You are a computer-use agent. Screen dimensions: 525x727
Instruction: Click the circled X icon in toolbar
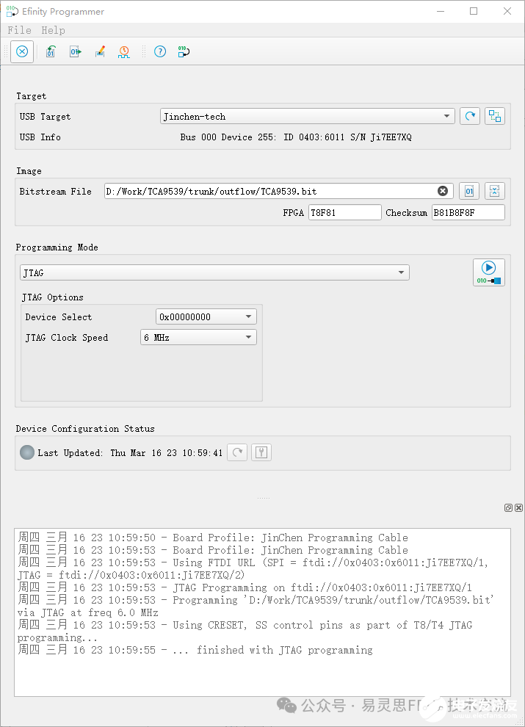point(22,51)
